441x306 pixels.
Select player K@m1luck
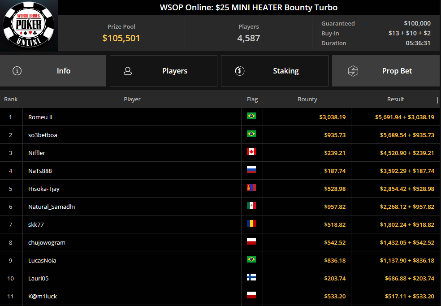click(x=43, y=296)
